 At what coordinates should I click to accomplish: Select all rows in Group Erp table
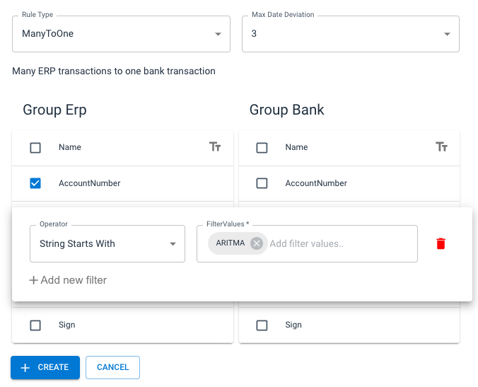point(35,148)
